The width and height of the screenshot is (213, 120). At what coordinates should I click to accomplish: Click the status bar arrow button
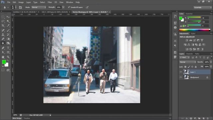click(x=50, y=115)
